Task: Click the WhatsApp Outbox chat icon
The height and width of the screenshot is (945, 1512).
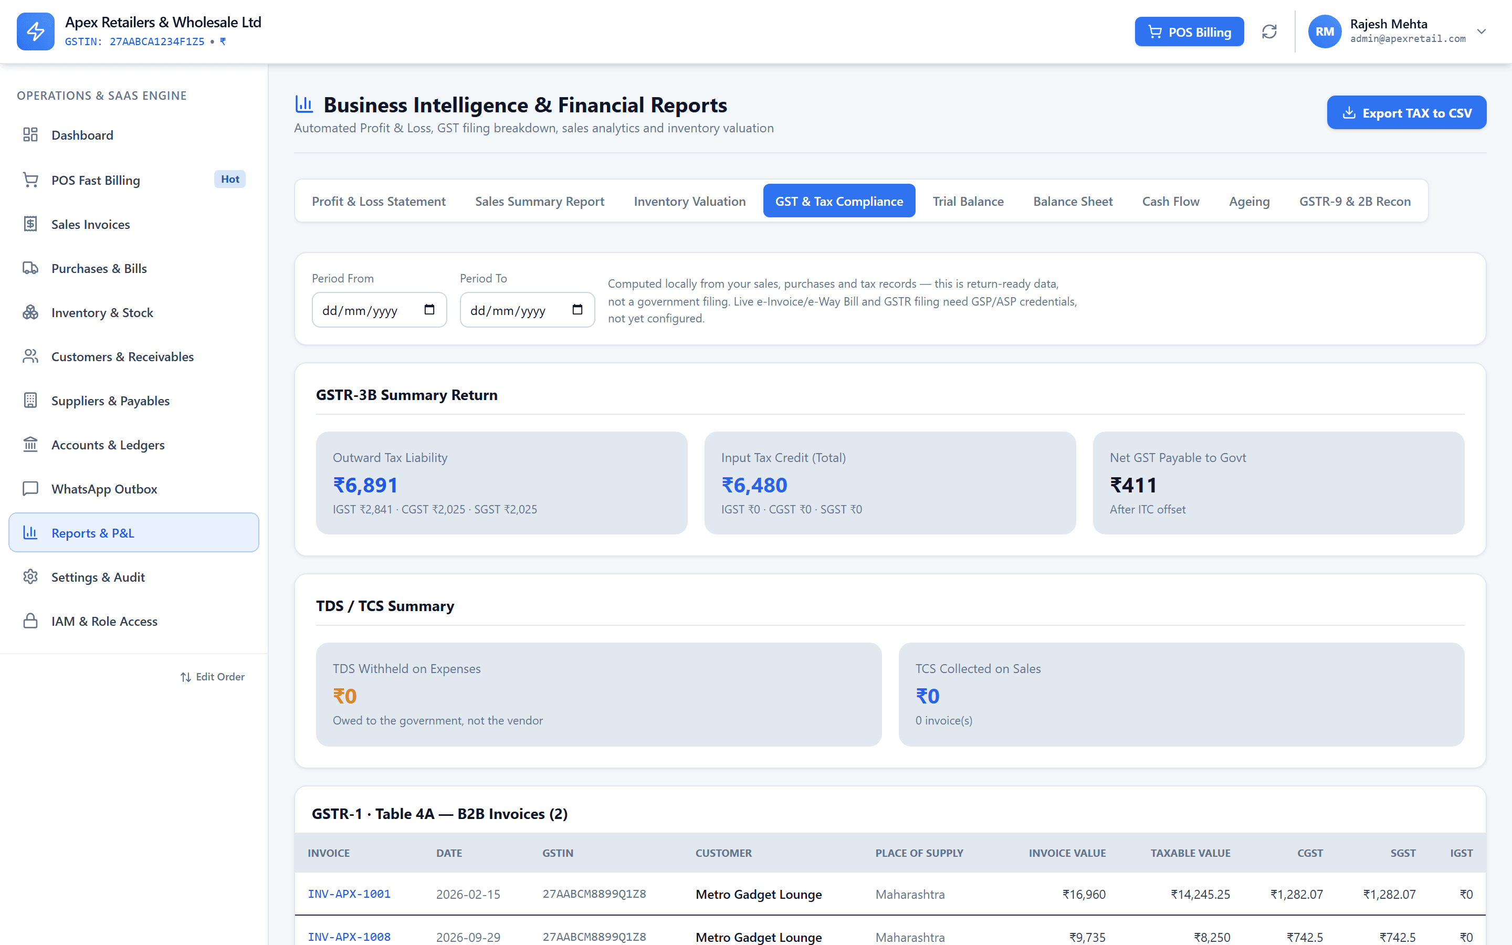Action: click(30, 489)
